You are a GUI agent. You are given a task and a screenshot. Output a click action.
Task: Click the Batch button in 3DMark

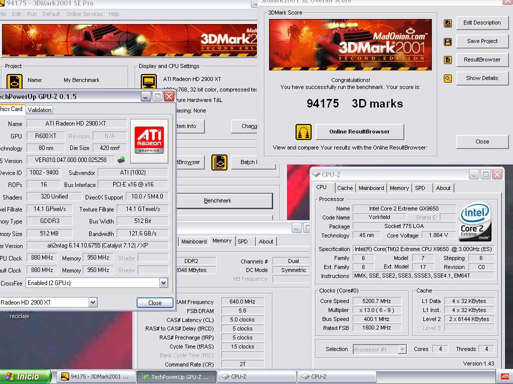click(x=252, y=162)
